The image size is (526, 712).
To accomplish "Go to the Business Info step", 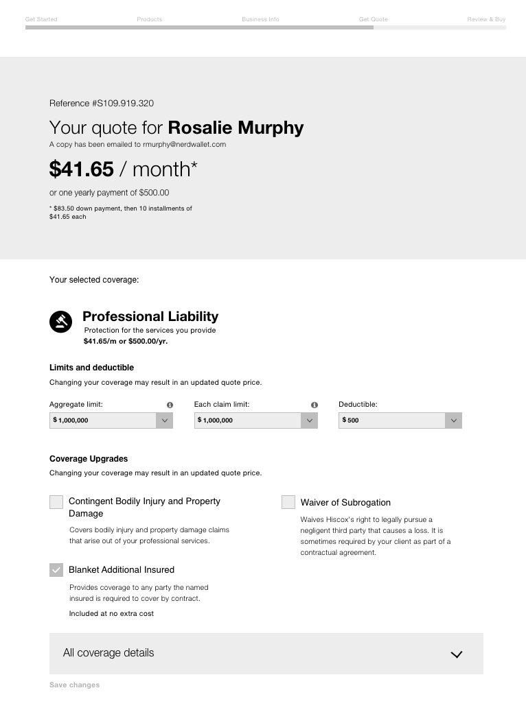I will [260, 19].
